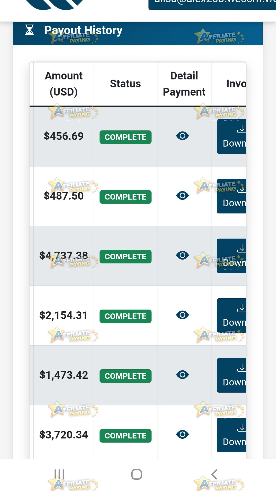Select the Status column header
Viewport: 276px width, 491px height.
(x=125, y=84)
